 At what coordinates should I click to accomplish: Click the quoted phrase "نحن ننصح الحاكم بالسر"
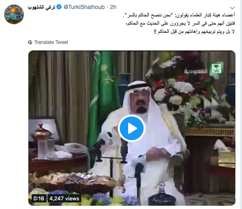pyautogui.click(x=150, y=15)
